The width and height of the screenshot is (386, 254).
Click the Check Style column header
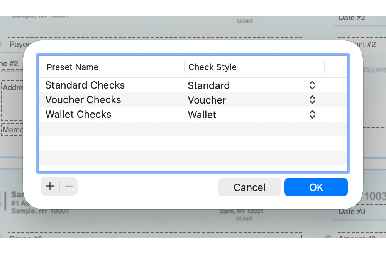212,67
